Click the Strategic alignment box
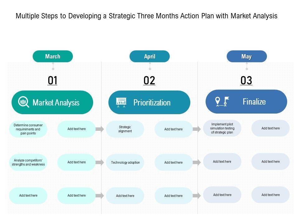This screenshot has height=224, width=299. click(125, 129)
